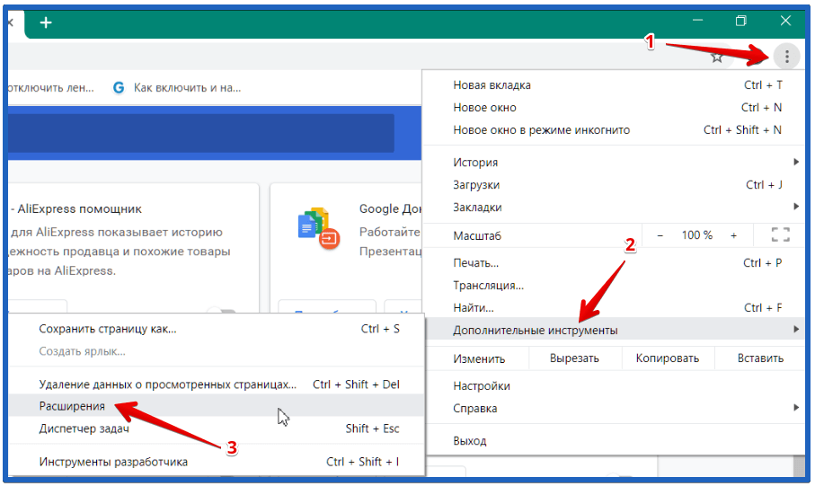Open the Google bookmark 'Как включить и на...'
This screenshot has height=486, width=815.
177,88
